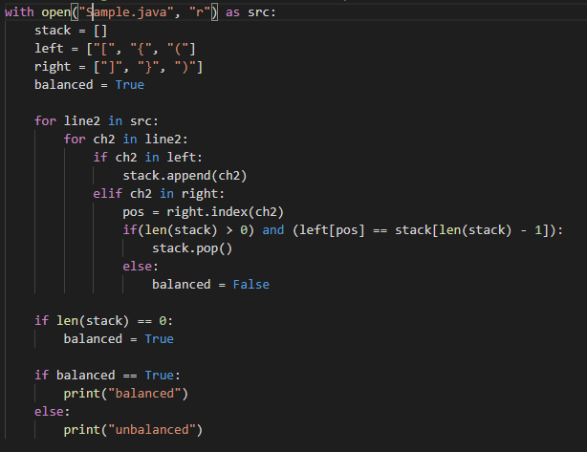
Task: Click 'as' keyword in the open statement
Action: click(x=232, y=12)
